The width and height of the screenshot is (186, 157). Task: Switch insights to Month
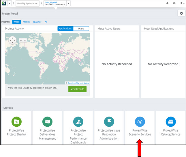26,22
